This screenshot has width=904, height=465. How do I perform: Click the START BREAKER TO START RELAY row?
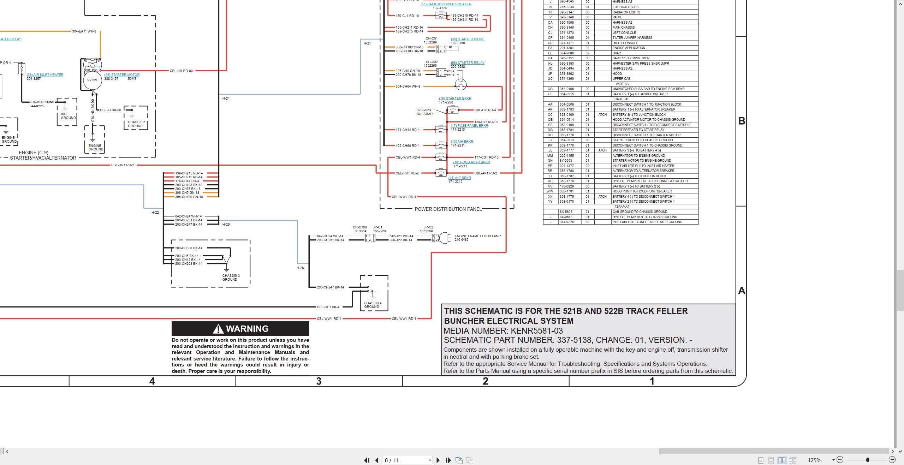tap(620, 130)
